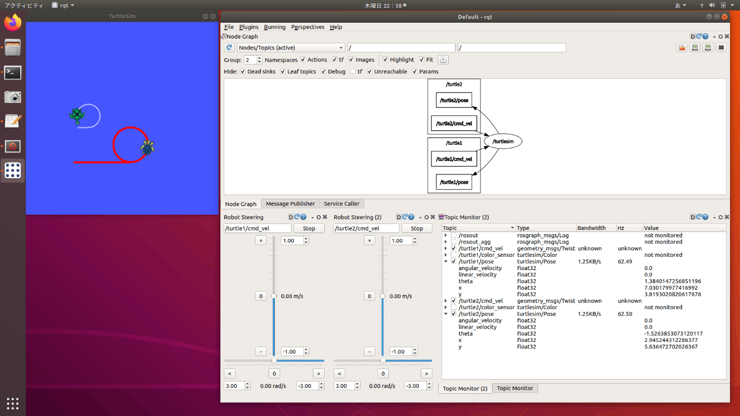740x416 pixels.
Task: Click the angular velocity slider in Robot Steering
Action: pyautogui.click(x=274, y=360)
